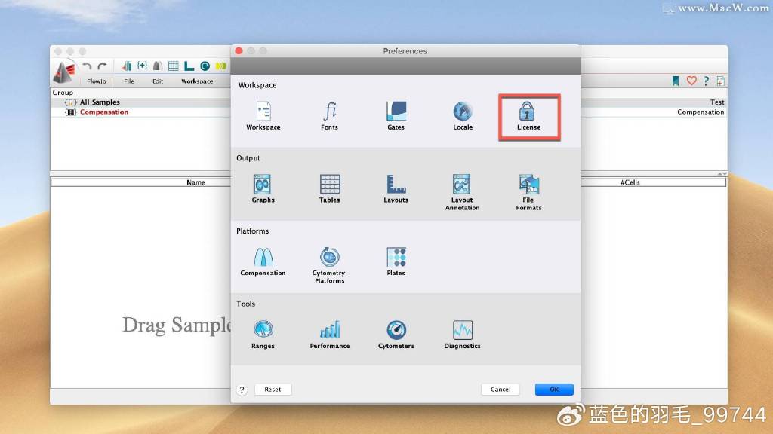Open the Cytometers preferences
The width and height of the screenshot is (773, 434).
[396, 335]
